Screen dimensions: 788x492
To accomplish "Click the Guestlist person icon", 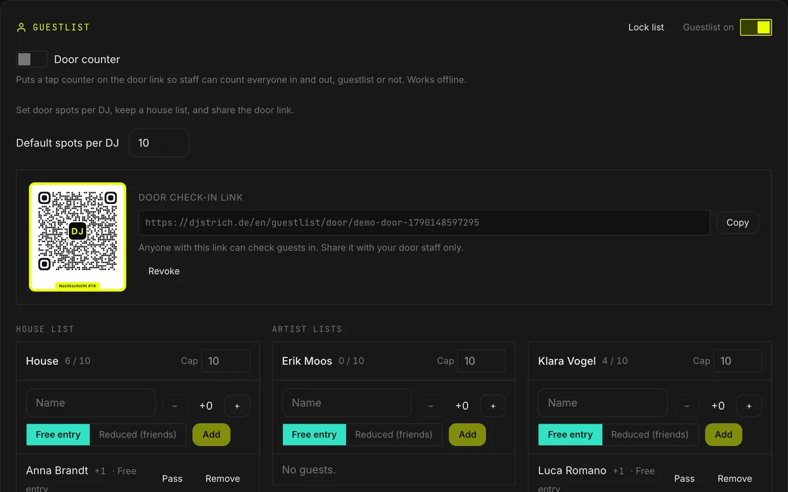I will (x=21, y=28).
